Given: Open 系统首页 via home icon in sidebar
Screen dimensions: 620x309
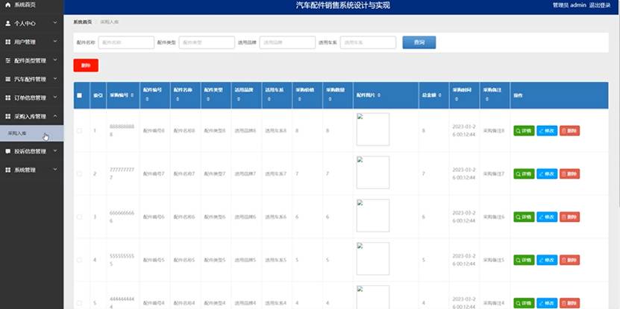Looking at the screenshot, I should click(8, 5).
